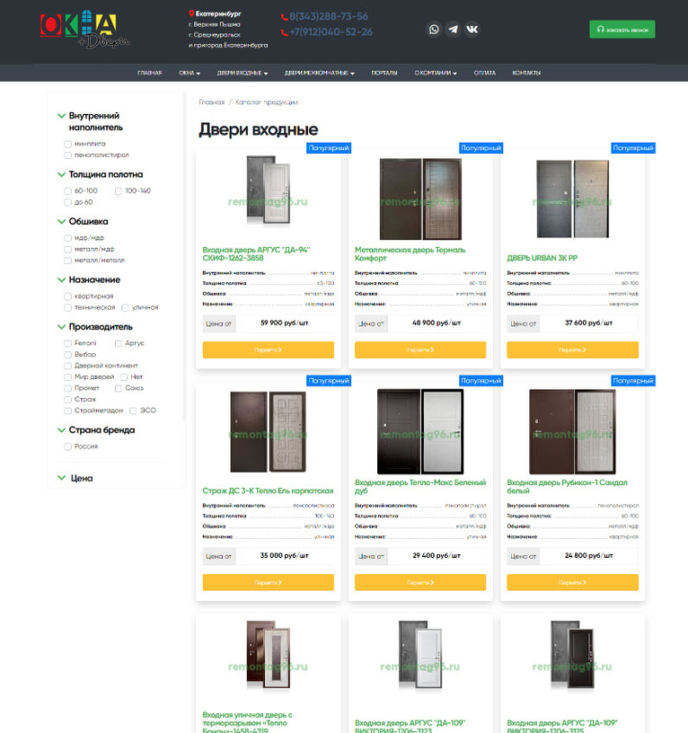The height and width of the screenshot is (733, 688).
Task: Click Перейти under Тепло-Макс Беленый дуб
Action: point(420,582)
